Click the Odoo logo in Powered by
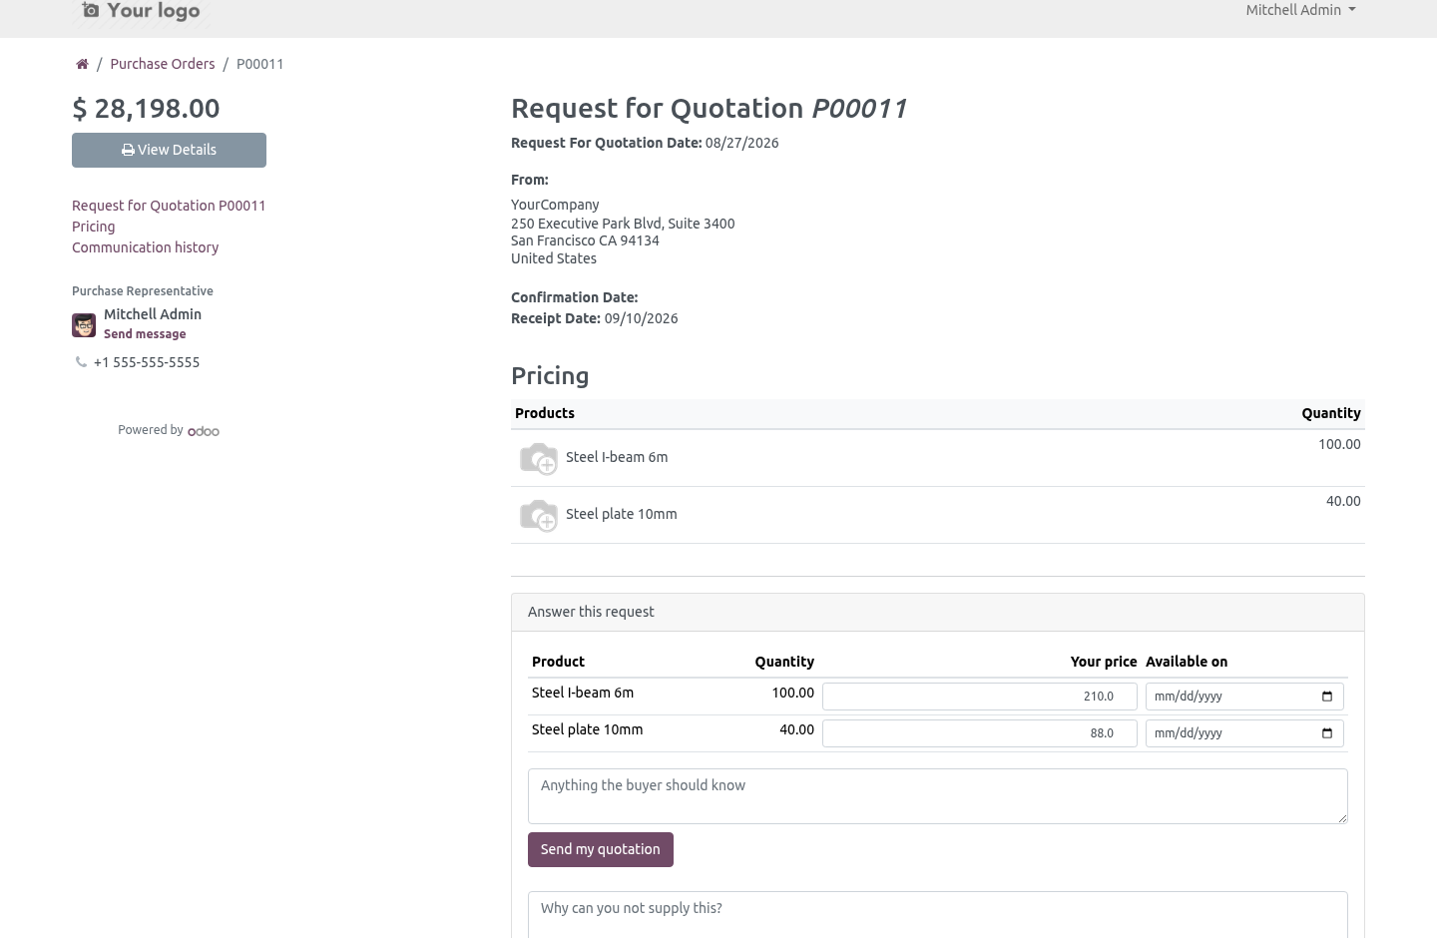The width and height of the screenshot is (1437, 938). click(x=204, y=431)
